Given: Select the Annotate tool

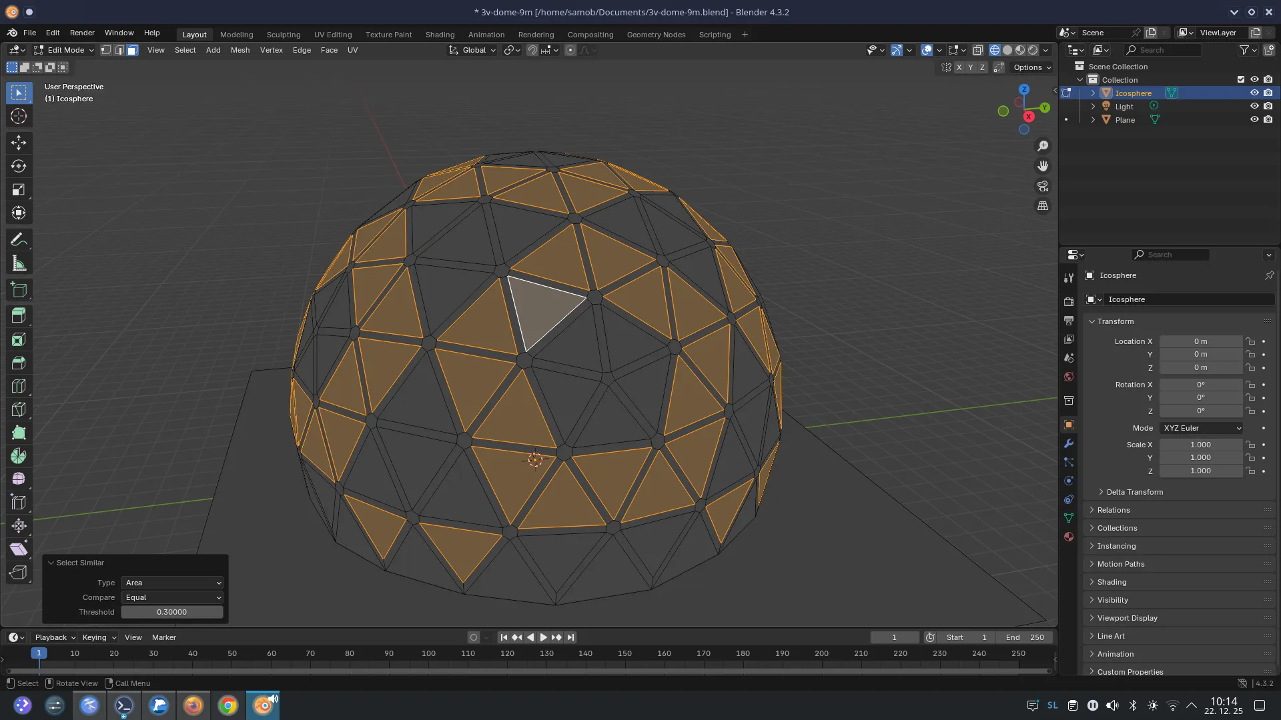Looking at the screenshot, I should (x=19, y=239).
